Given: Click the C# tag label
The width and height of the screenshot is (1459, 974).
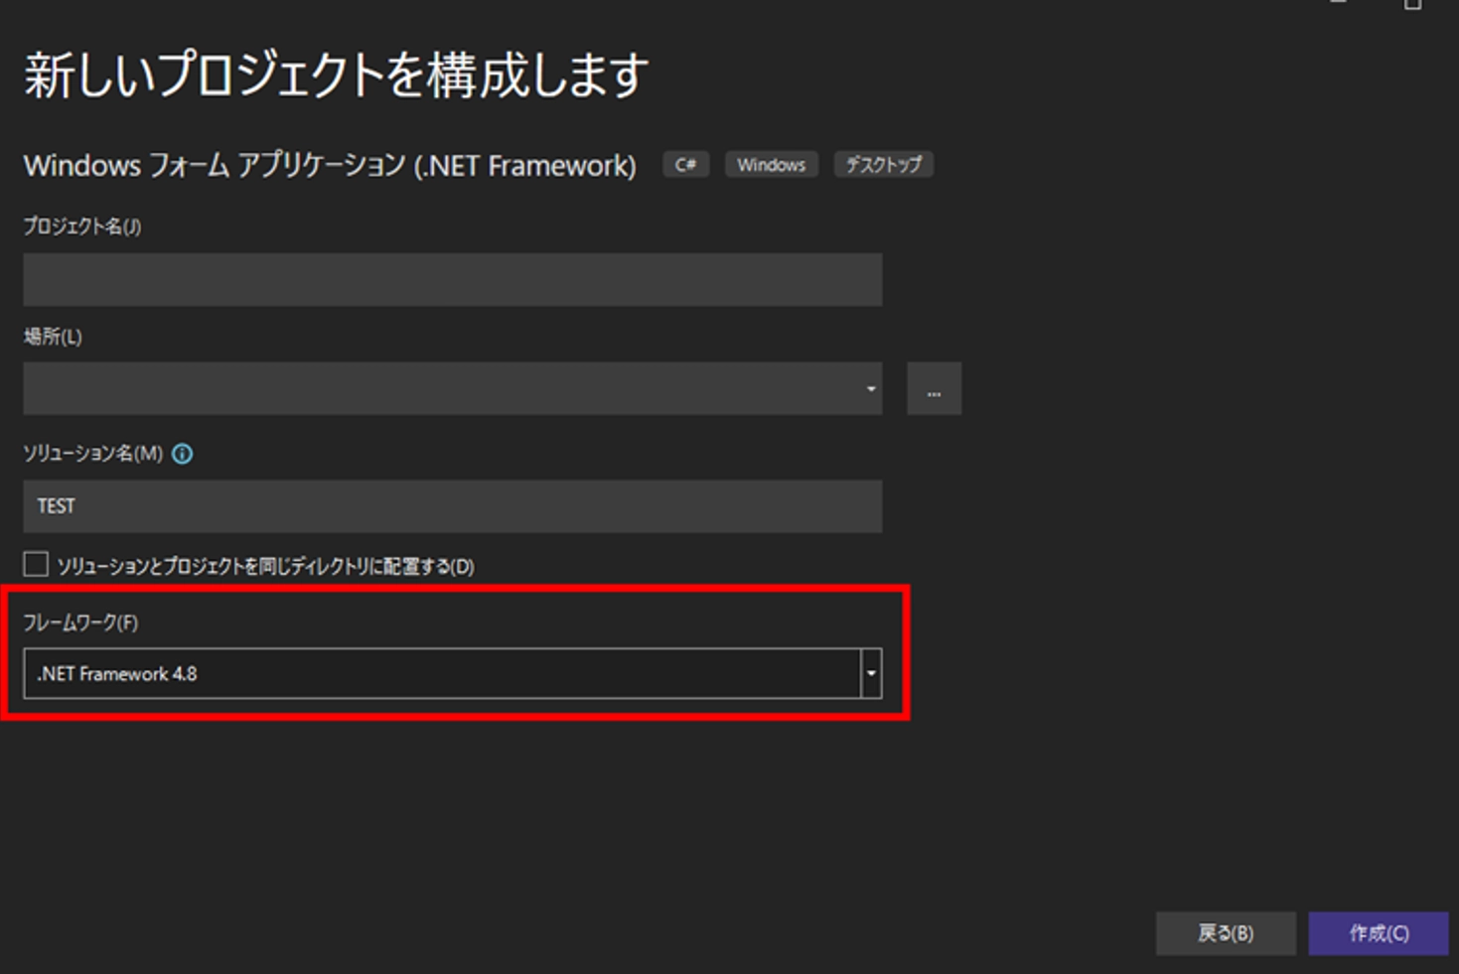Looking at the screenshot, I should coord(685,165).
